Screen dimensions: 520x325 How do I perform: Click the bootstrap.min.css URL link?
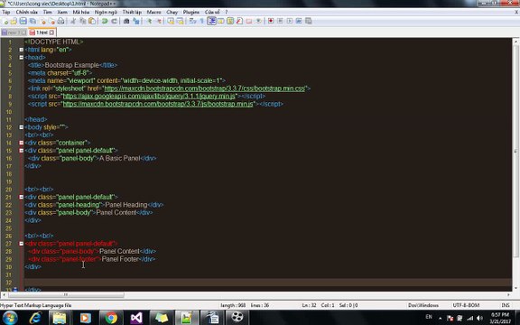tap(205, 88)
